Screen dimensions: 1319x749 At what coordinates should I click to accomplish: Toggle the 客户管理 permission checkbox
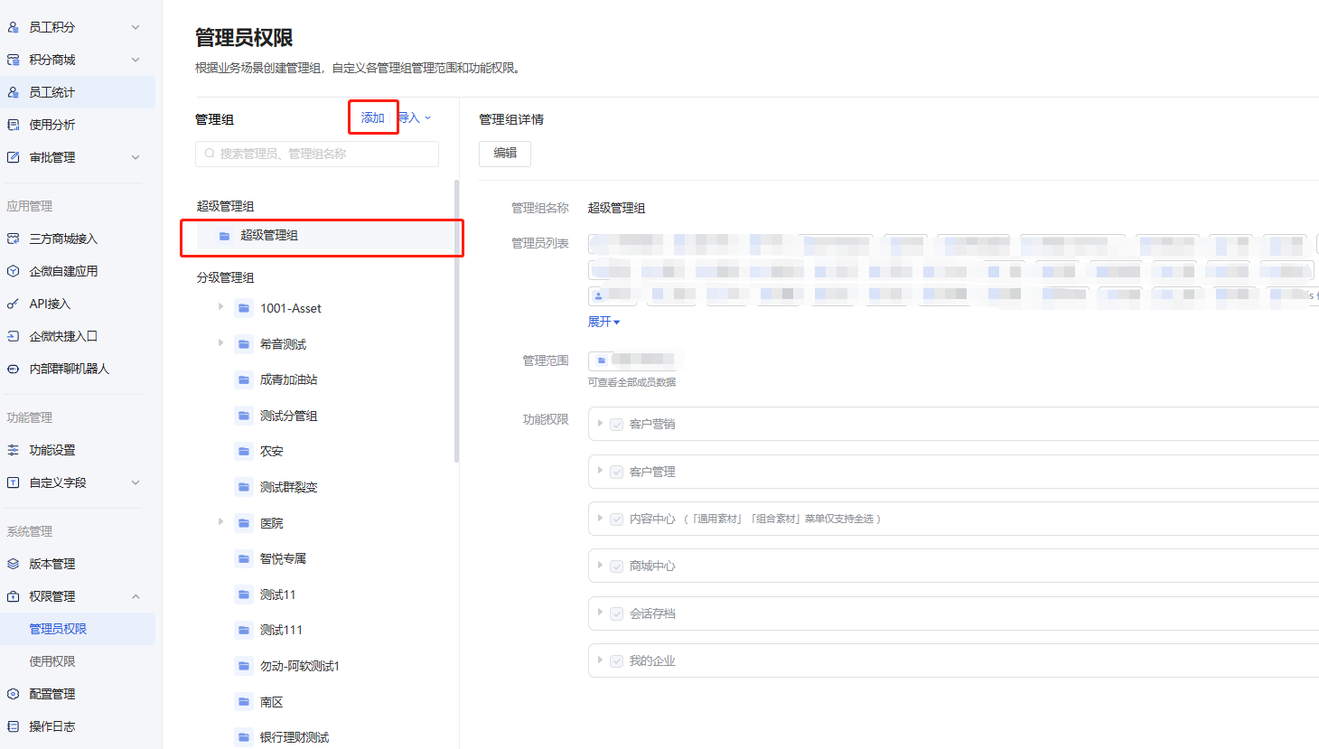pos(617,473)
